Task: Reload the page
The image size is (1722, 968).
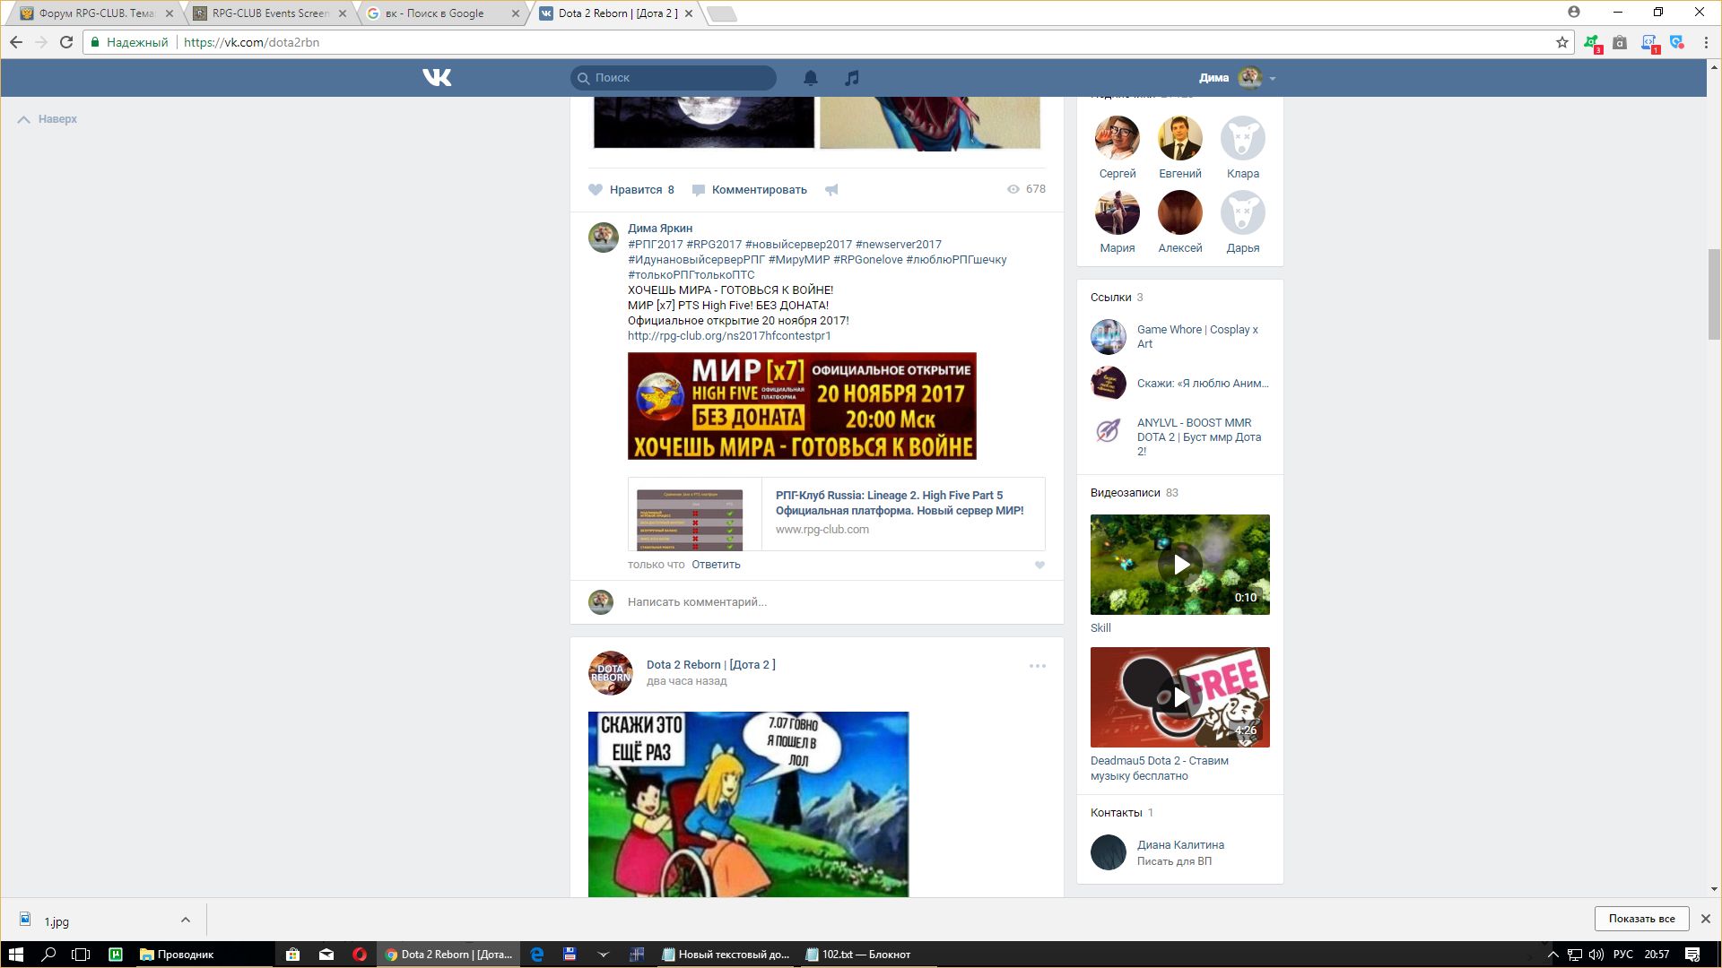Action: [66, 42]
